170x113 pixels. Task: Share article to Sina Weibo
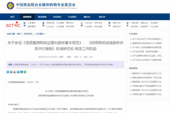[15, 72]
